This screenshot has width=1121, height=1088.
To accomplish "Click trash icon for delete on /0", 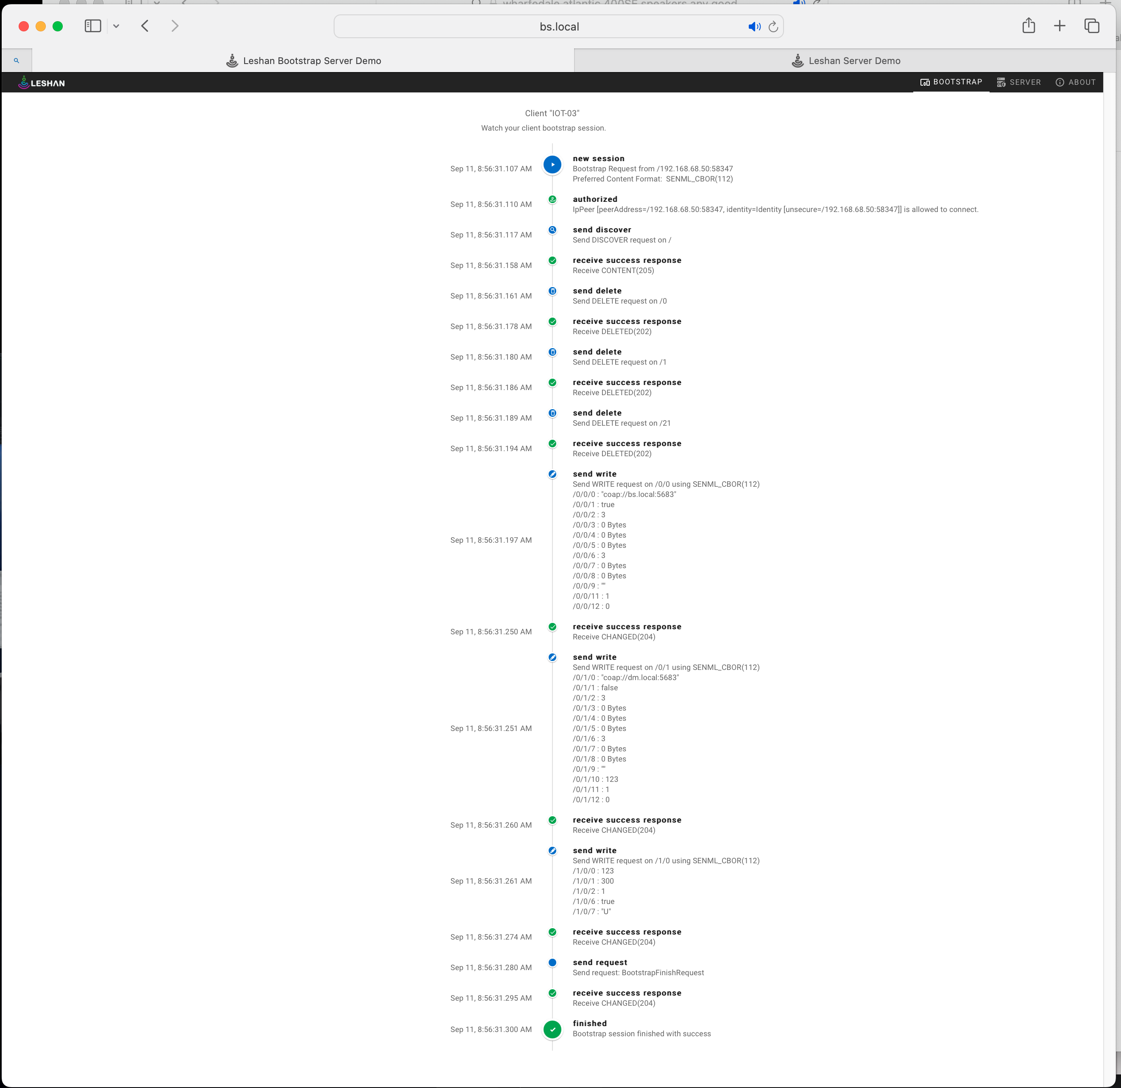I will click(x=552, y=291).
